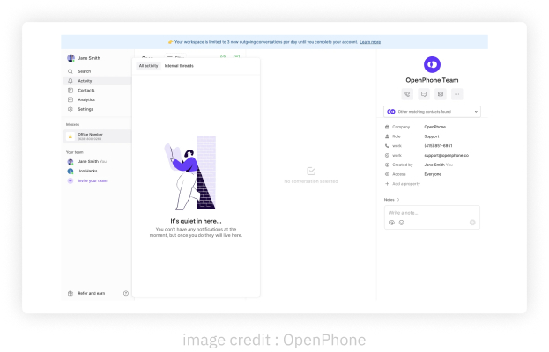Click the help question mark icon
The height and width of the screenshot is (352, 549).
(126, 293)
